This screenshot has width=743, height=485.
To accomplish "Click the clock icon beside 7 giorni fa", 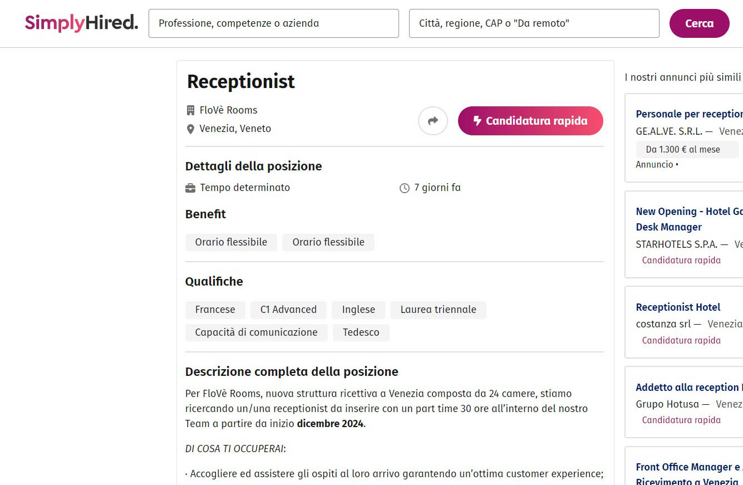I will [x=405, y=188].
